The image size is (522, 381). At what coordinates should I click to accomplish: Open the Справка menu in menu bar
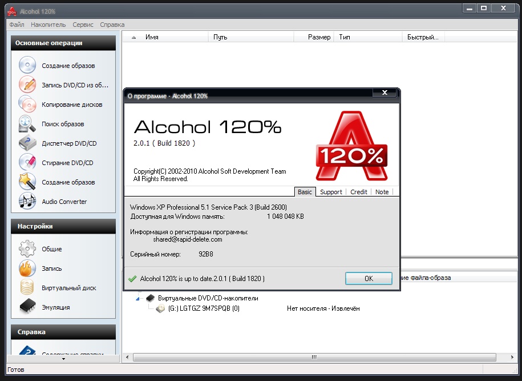point(112,25)
